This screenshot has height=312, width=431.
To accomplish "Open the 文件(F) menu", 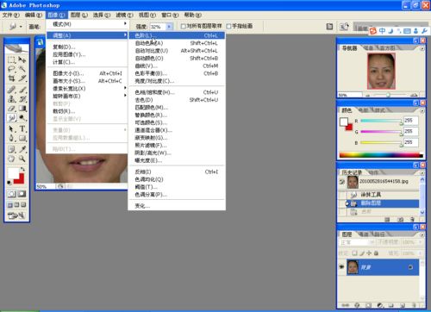I will [11, 15].
